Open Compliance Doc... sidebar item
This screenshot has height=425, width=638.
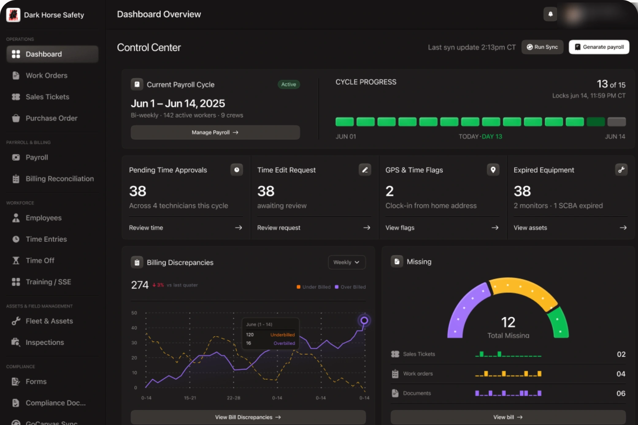click(52, 403)
